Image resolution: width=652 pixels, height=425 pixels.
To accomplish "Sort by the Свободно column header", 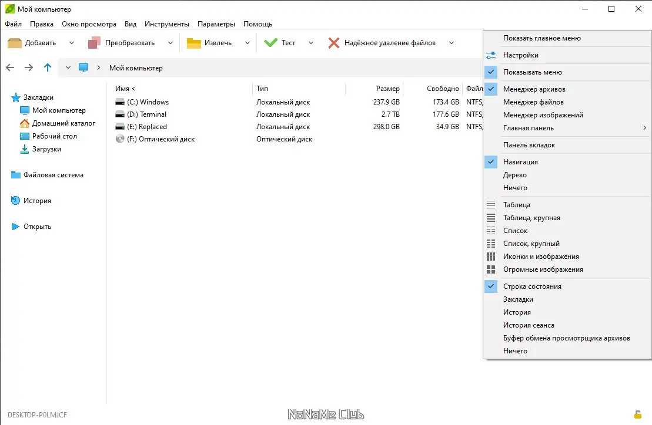I will [x=433, y=89].
